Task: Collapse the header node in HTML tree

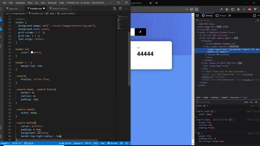Action: [x=202, y=41]
